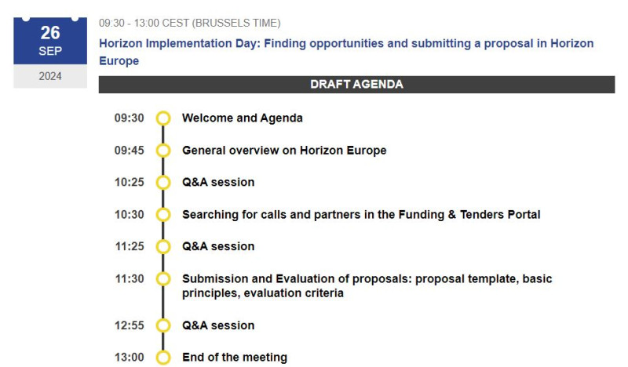
Task: Click the 26 SEP calendar date icon
Action: coord(50,41)
